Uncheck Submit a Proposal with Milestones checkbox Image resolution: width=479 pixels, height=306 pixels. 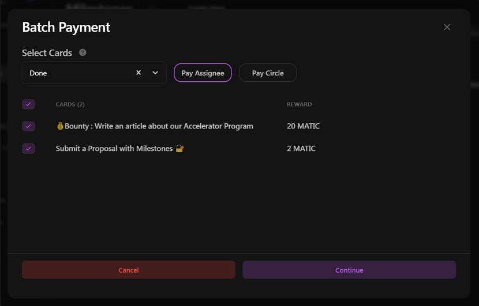point(28,149)
